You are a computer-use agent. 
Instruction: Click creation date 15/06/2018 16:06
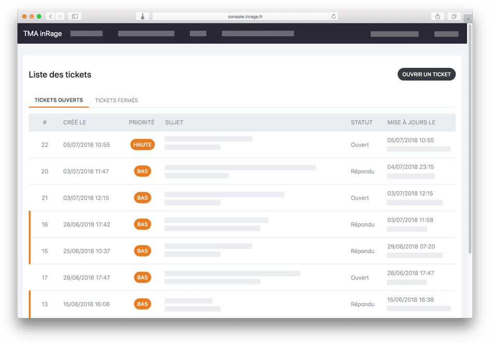tap(87, 304)
